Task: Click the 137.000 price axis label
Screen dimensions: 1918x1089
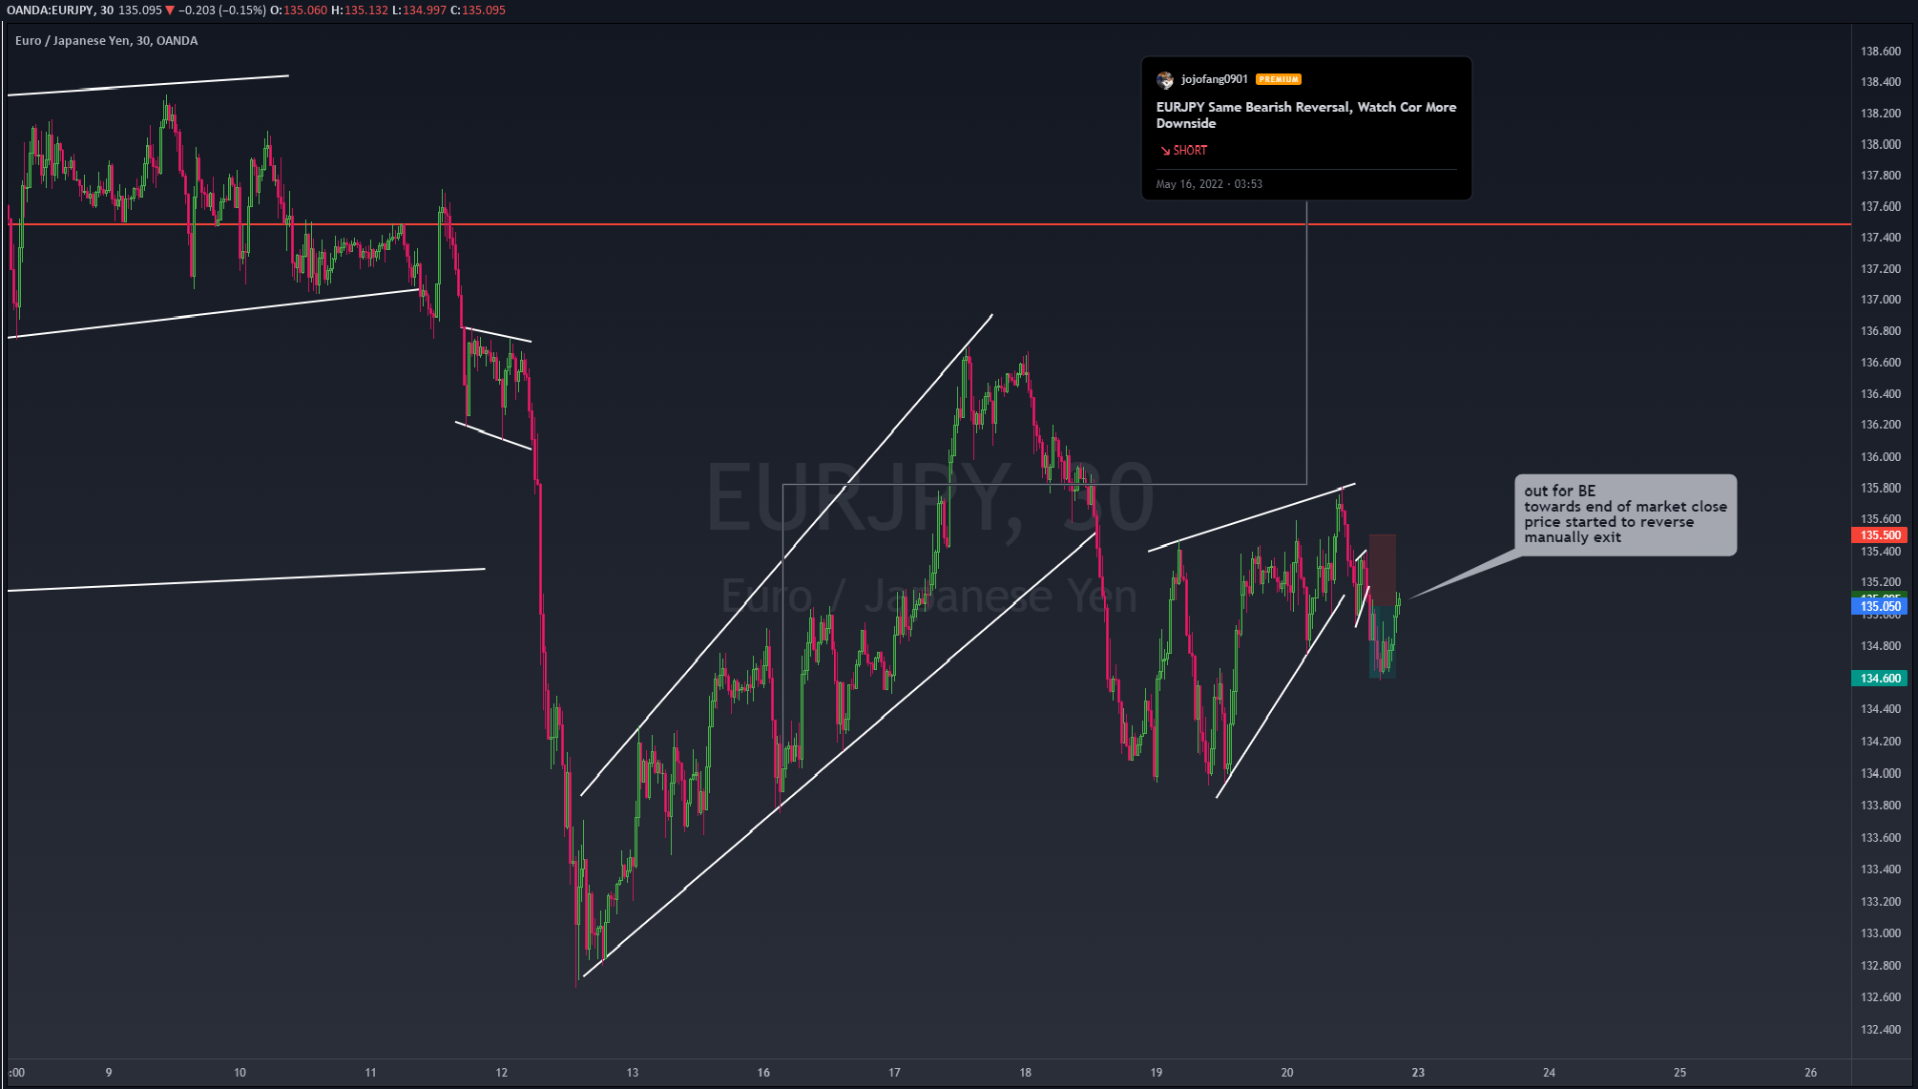Action: 1881,299
